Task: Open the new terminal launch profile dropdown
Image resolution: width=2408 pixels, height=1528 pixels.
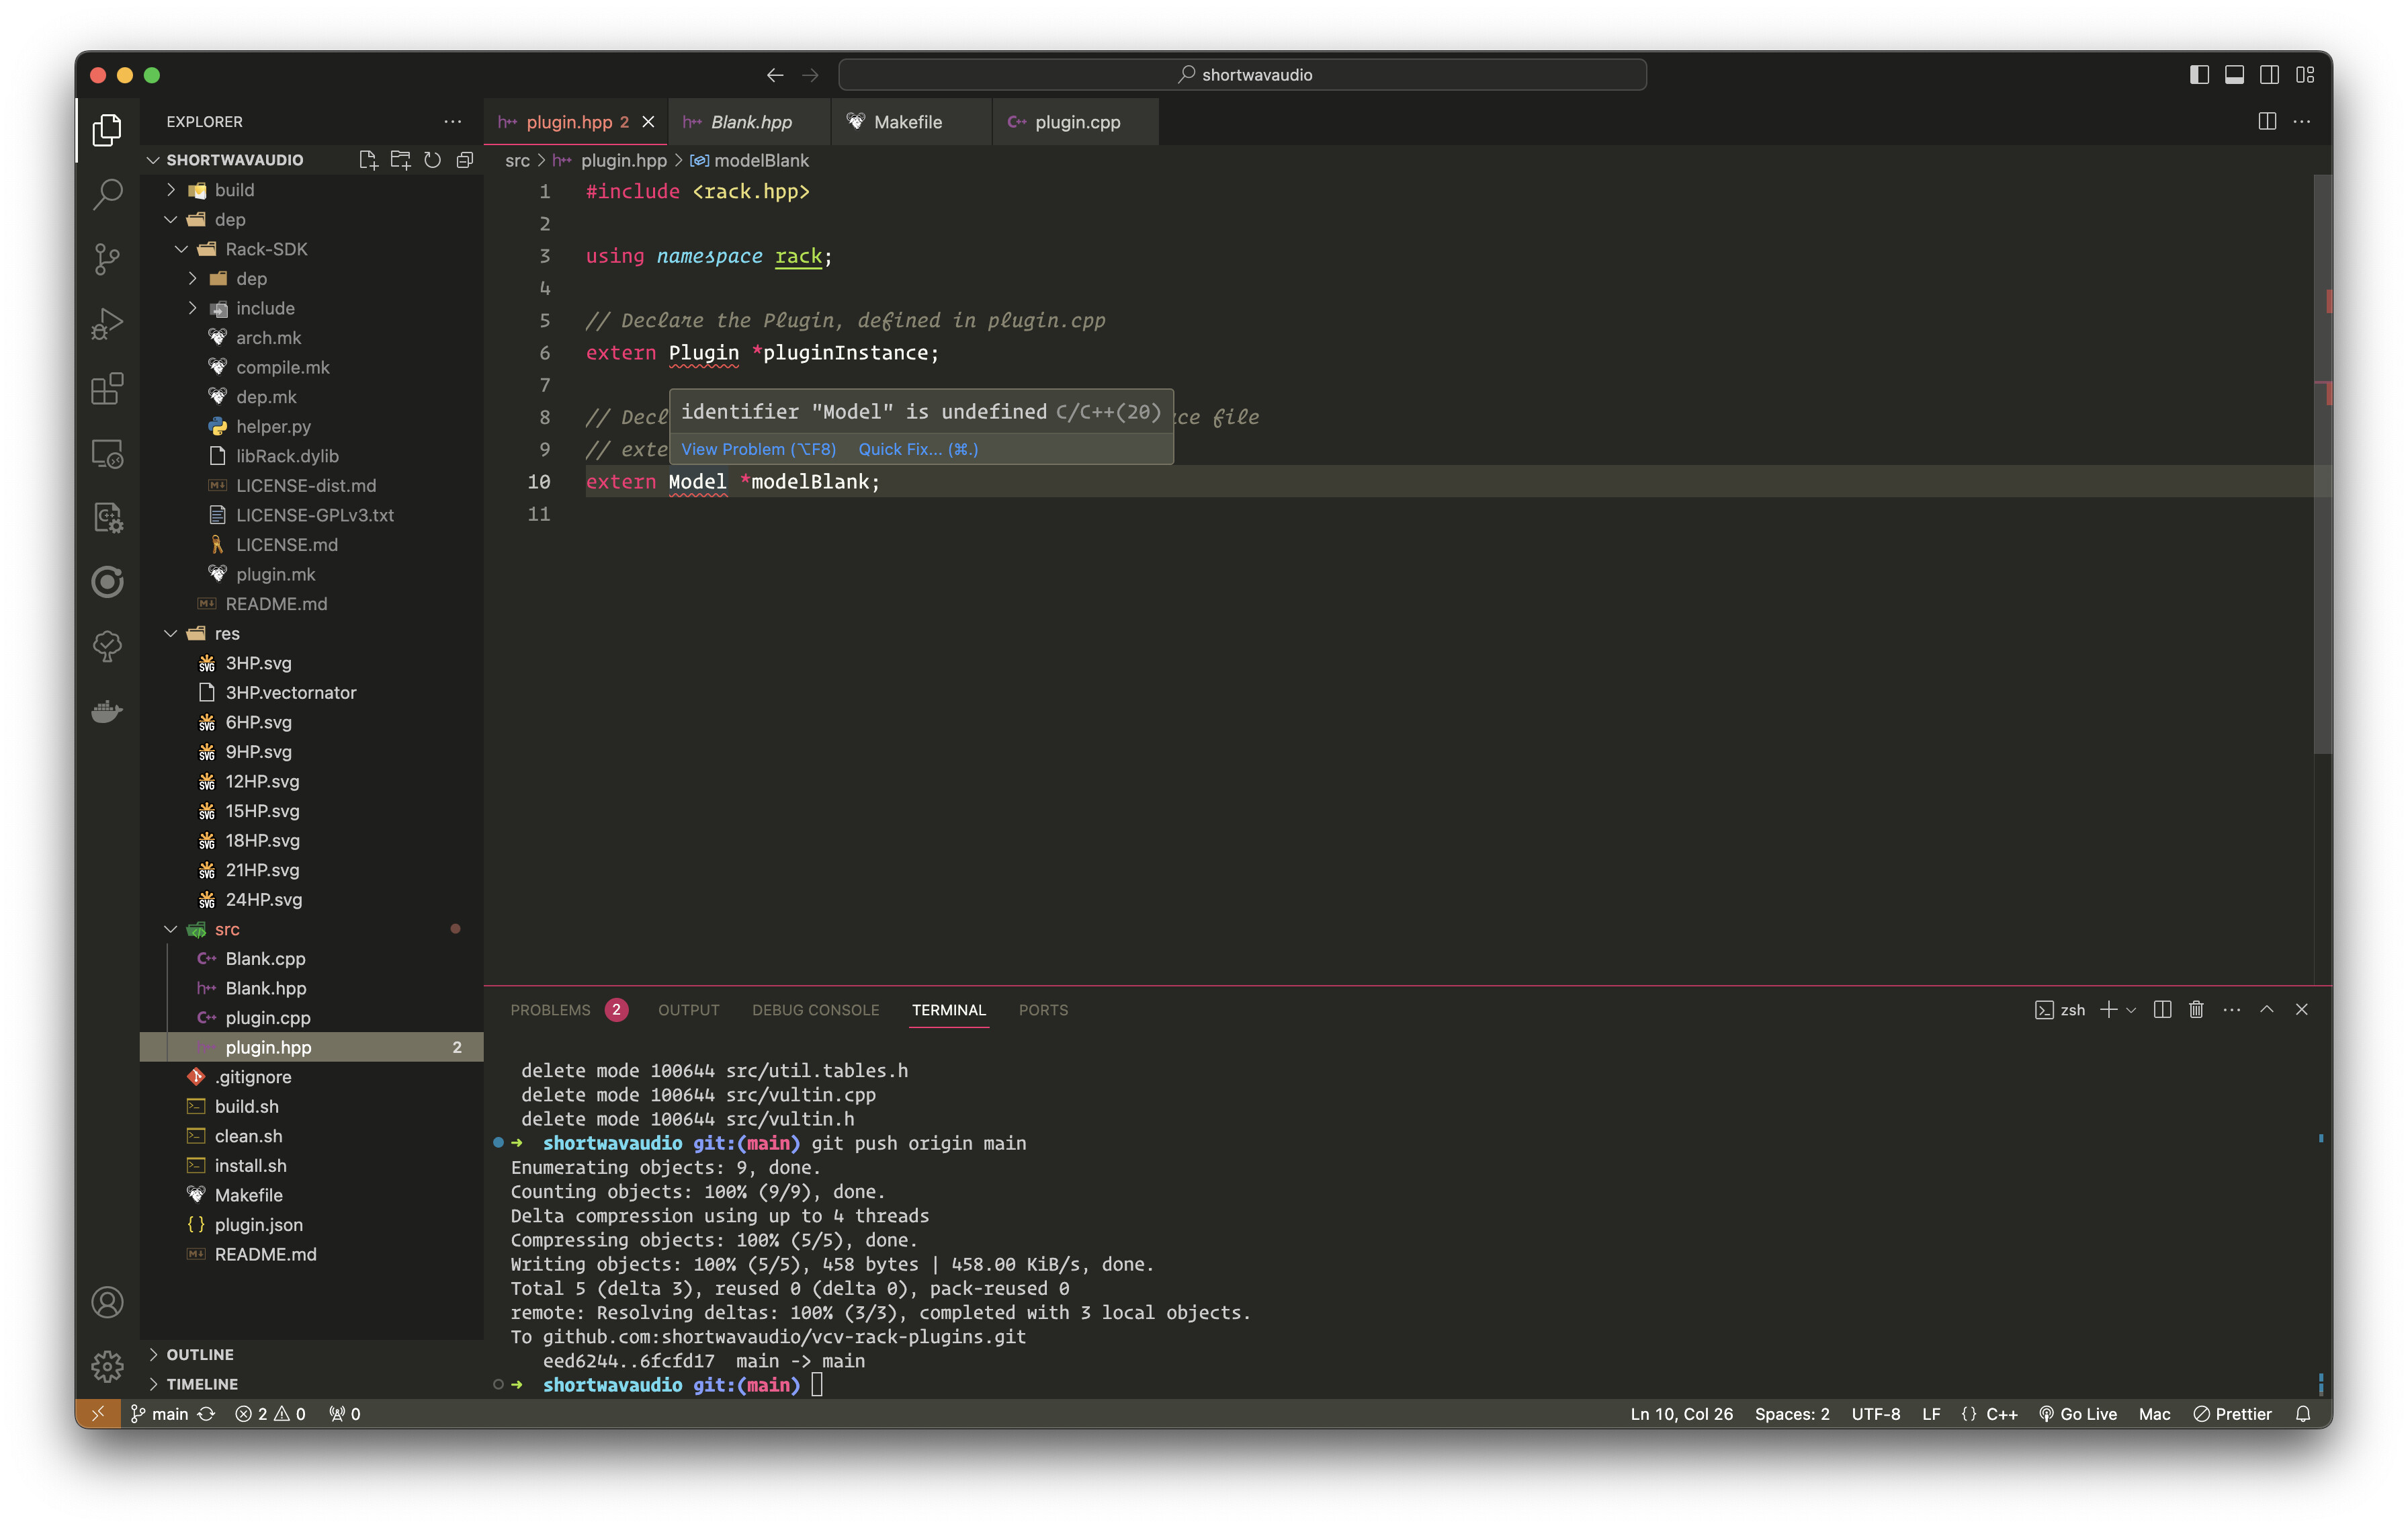Action: (x=2131, y=1010)
